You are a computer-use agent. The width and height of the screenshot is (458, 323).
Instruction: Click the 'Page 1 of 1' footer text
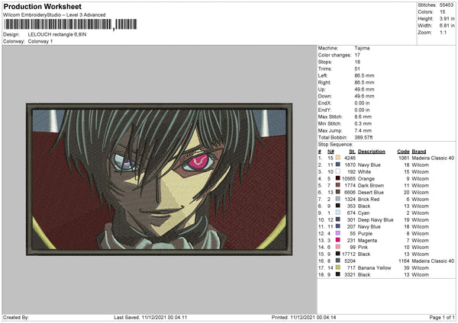click(442, 317)
